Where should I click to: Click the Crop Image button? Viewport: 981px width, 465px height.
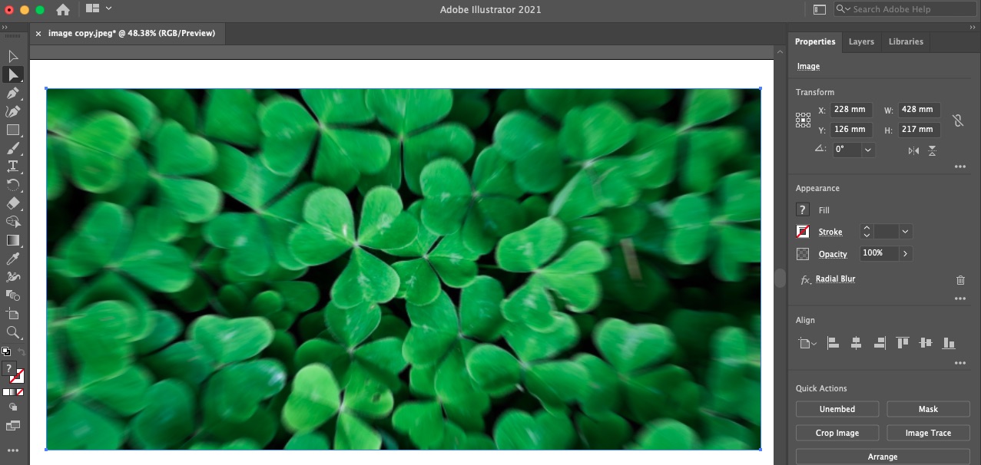pyautogui.click(x=837, y=433)
